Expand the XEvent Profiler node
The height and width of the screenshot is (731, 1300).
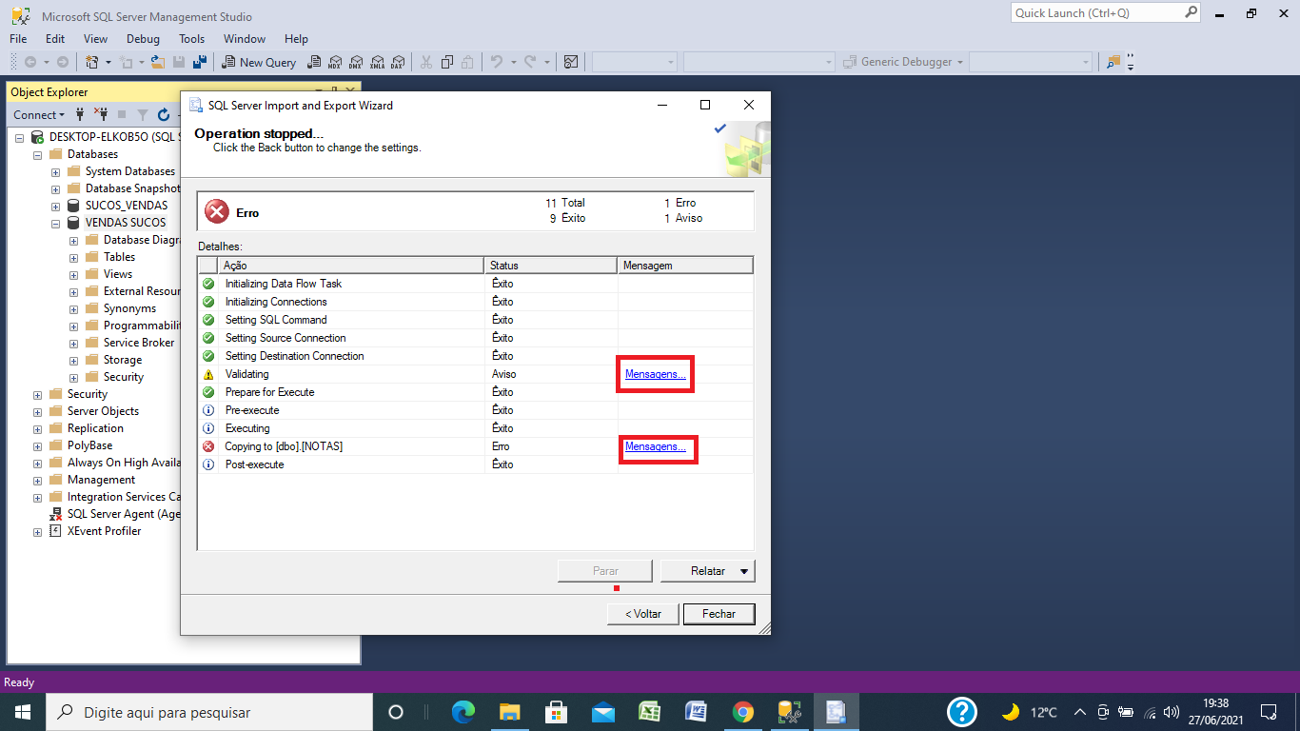tap(38, 531)
